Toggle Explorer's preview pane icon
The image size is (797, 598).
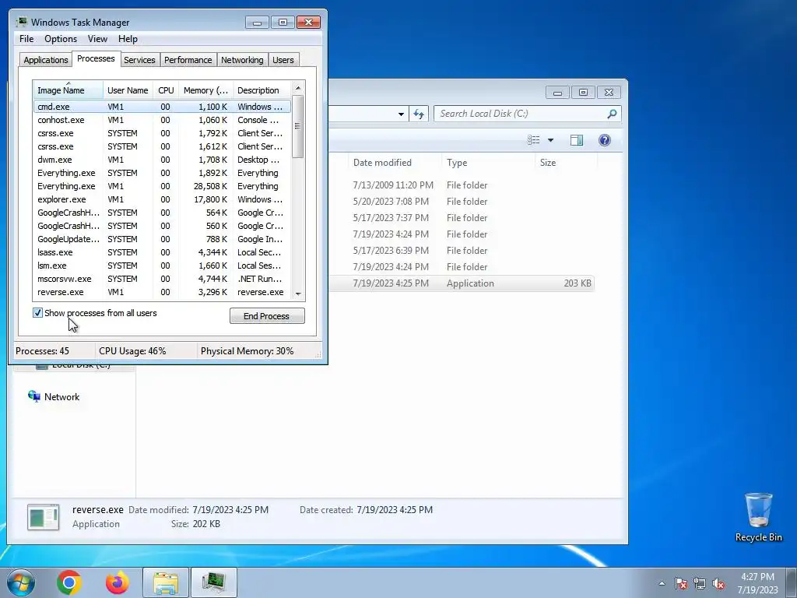[577, 140]
